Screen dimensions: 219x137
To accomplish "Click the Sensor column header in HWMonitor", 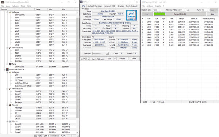I will click(17, 9).
